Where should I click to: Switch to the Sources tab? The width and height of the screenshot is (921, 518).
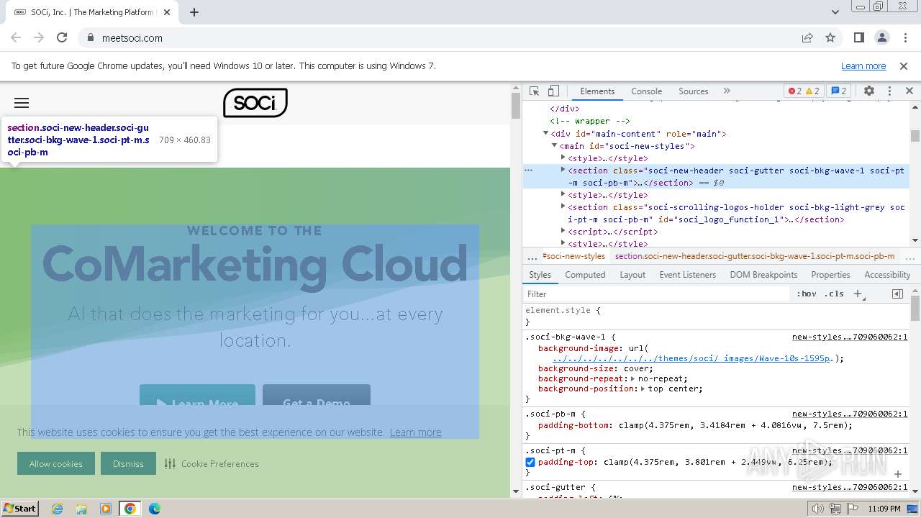click(x=693, y=91)
